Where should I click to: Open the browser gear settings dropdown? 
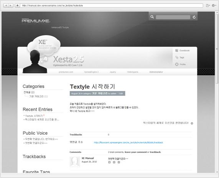coord(214,5)
